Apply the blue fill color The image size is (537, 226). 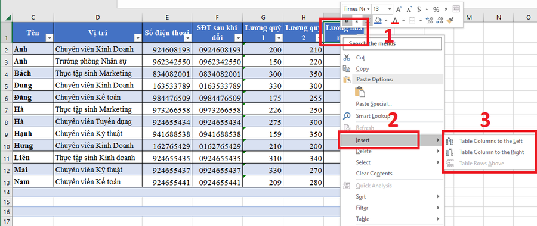tap(378, 20)
